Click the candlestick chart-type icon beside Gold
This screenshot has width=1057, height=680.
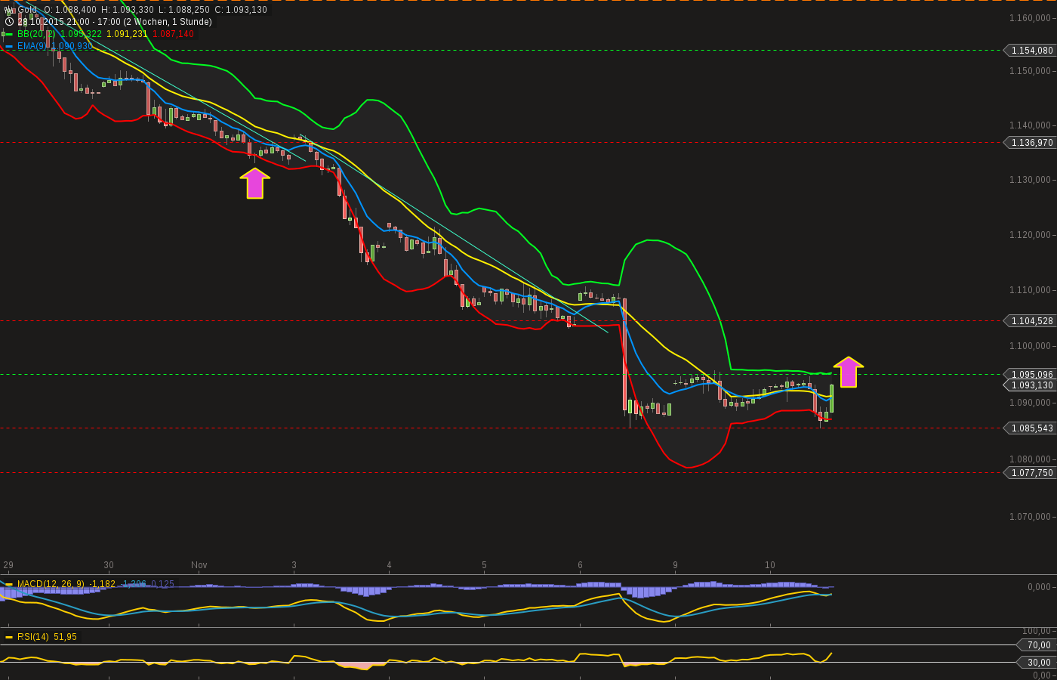point(9,10)
